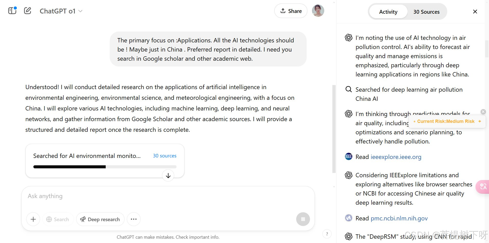This screenshot has width=489, height=243.
Task: Click the IEEE site favicon
Action: click(348, 156)
